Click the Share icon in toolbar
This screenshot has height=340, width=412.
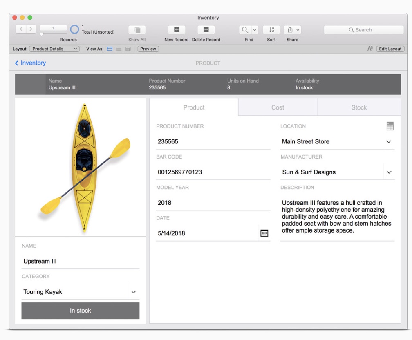290,30
